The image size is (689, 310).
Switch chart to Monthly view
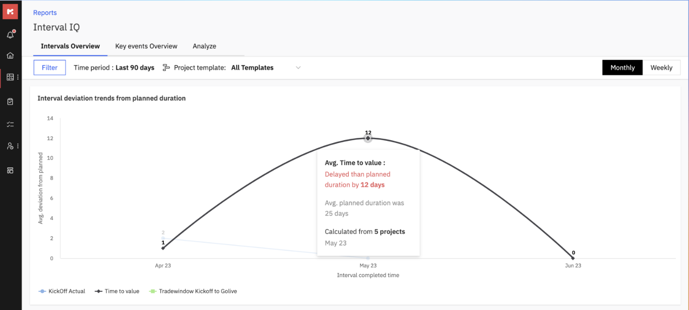pyautogui.click(x=622, y=68)
